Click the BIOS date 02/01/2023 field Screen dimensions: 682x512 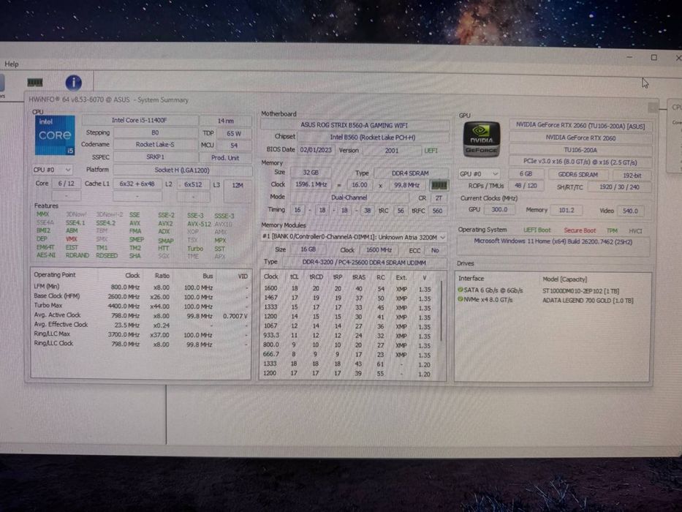point(316,150)
